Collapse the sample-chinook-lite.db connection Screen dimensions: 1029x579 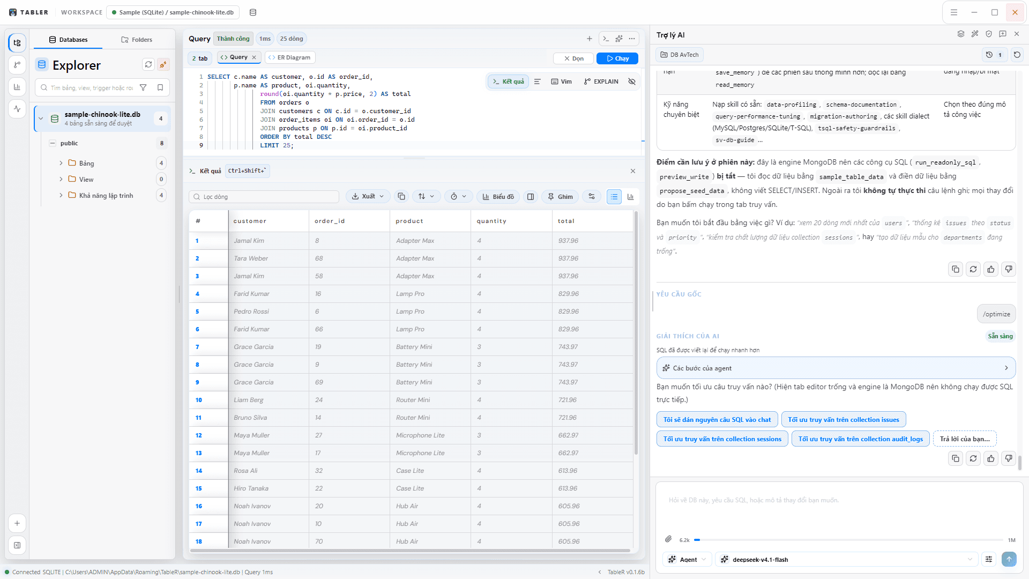point(41,118)
